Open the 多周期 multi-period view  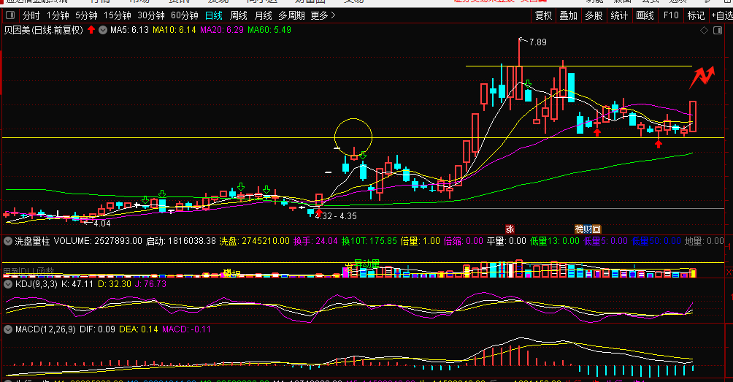point(292,15)
